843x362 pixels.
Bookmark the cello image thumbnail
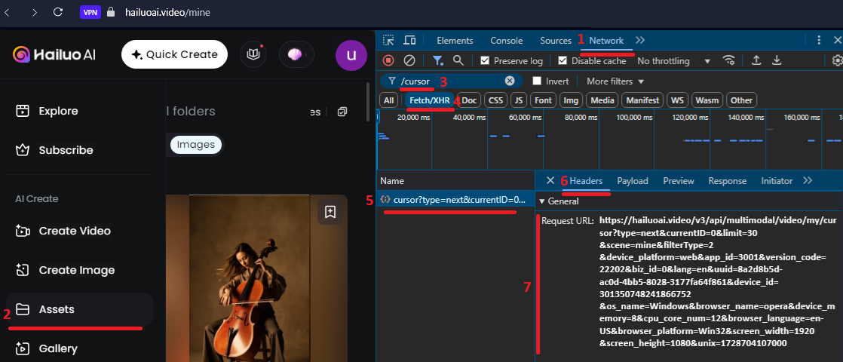(330, 212)
